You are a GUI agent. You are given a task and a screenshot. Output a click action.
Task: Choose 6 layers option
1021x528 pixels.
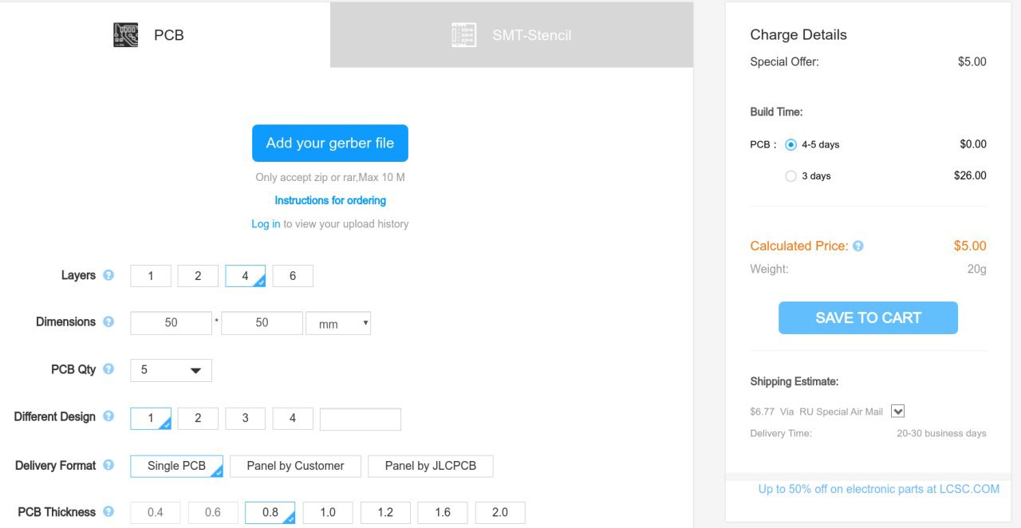click(x=293, y=276)
